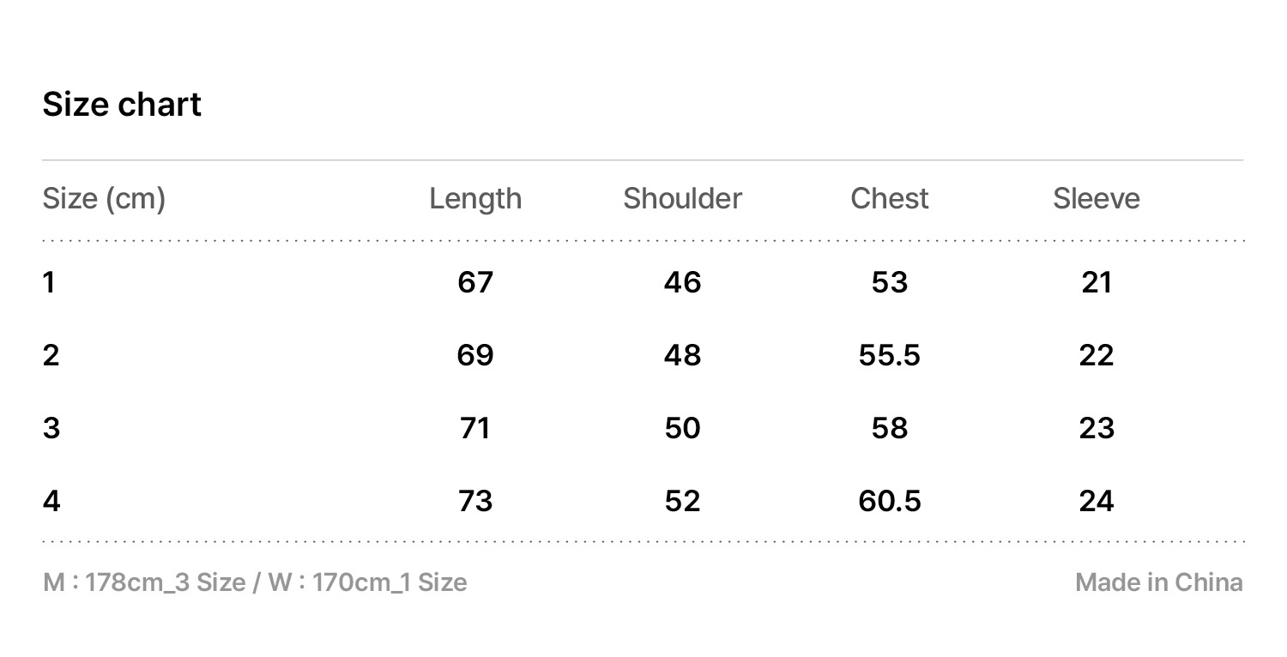Select the "Size (cm)" column header
Viewport: 1287px width, 657px height.
(104, 199)
